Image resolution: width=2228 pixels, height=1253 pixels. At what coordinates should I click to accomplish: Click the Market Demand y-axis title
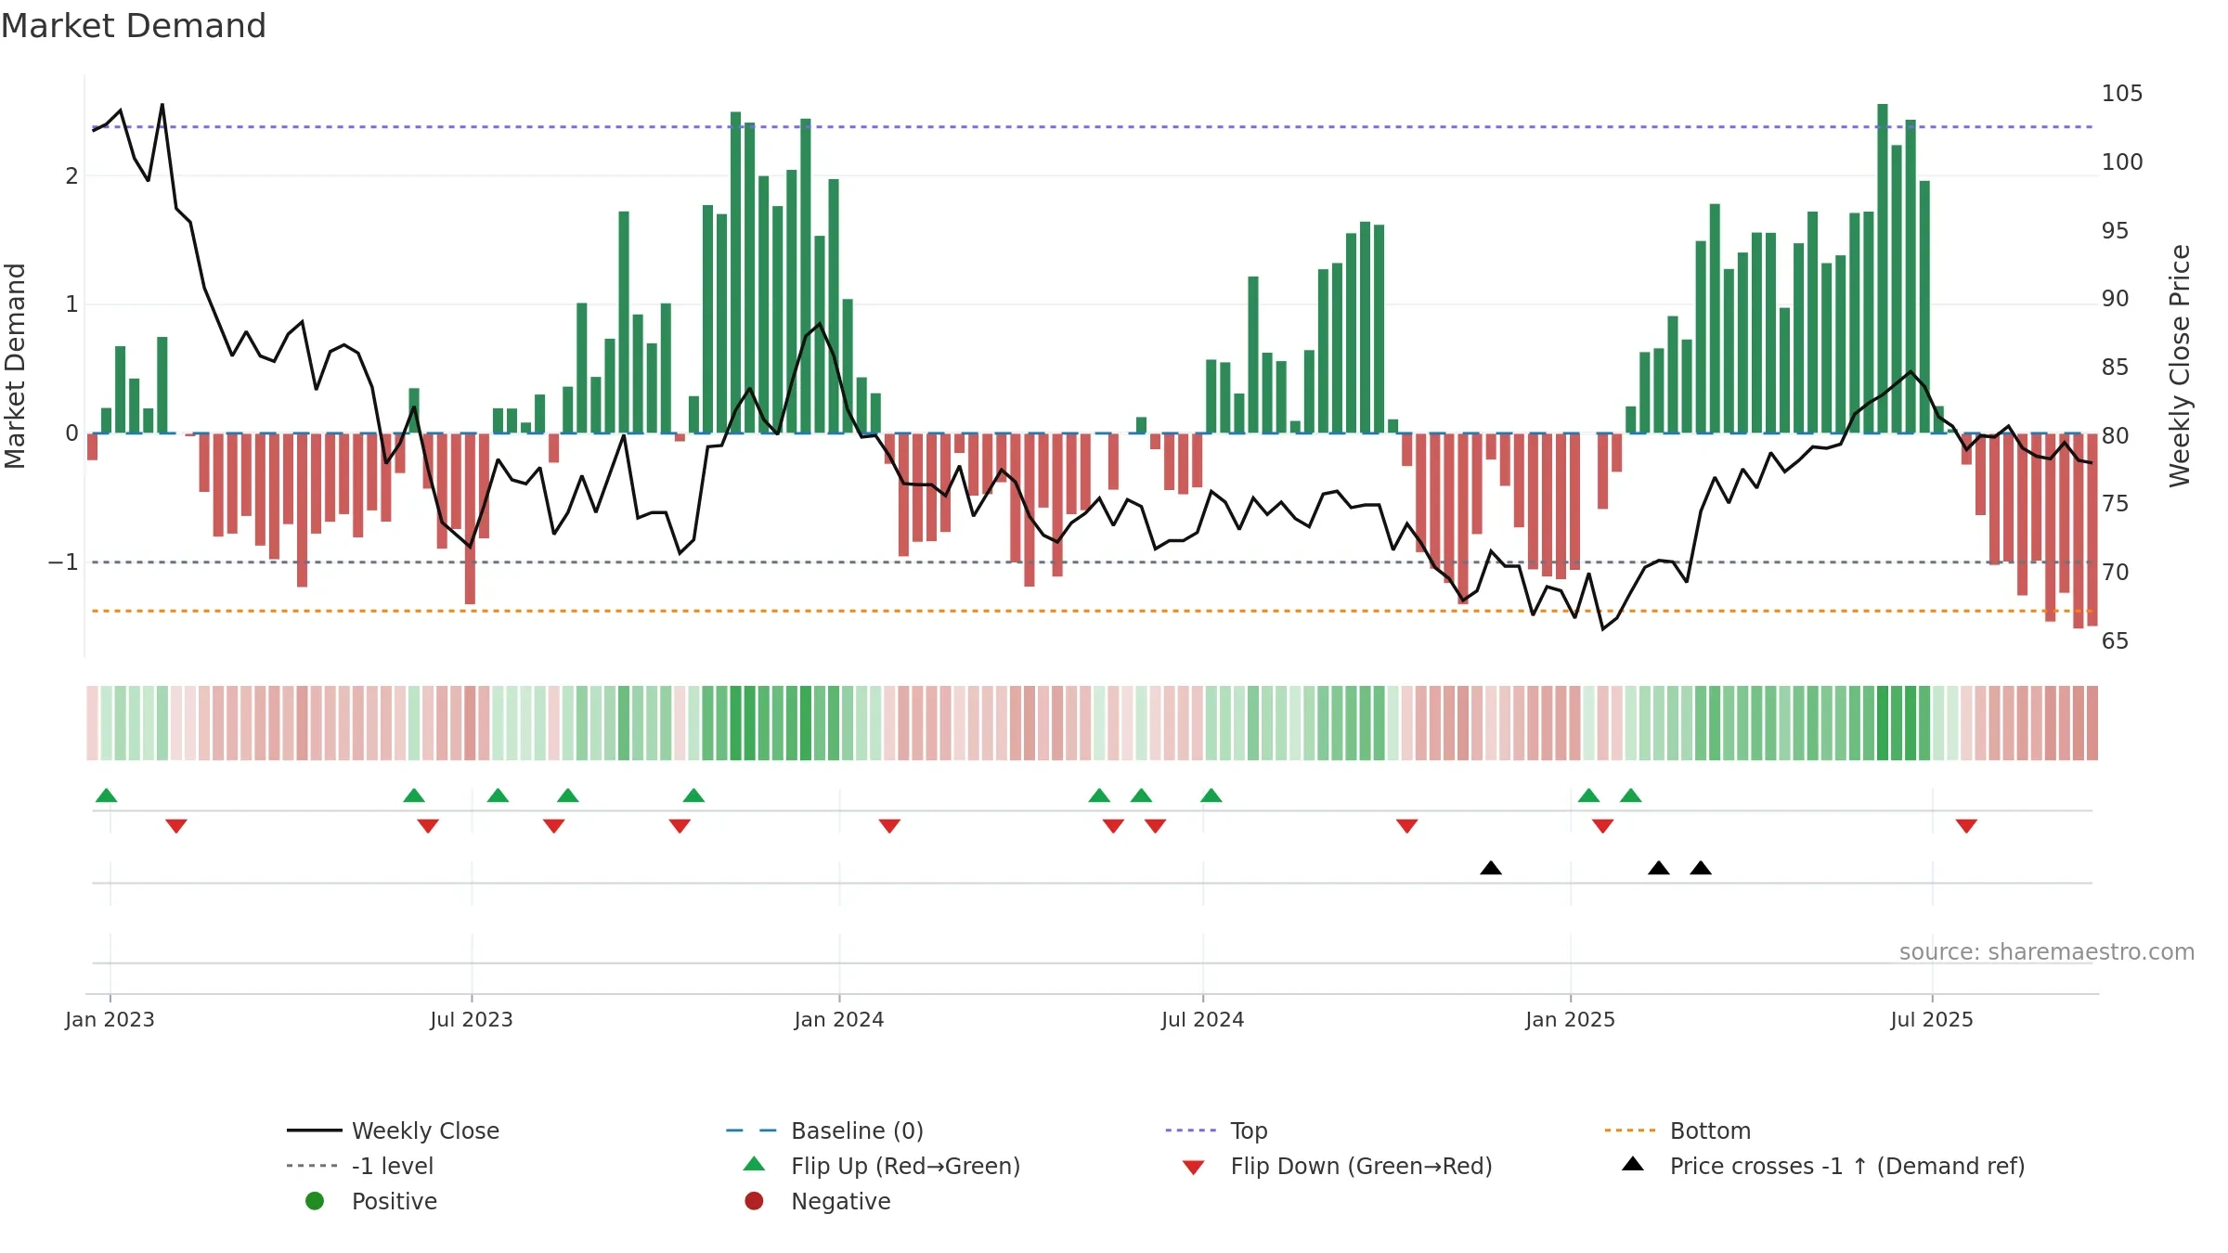[15, 366]
